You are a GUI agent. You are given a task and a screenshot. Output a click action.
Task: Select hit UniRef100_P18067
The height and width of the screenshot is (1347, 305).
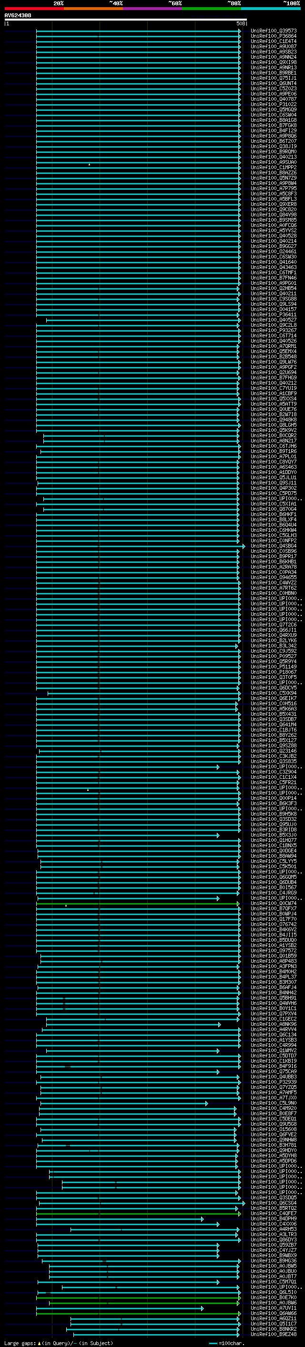click(x=274, y=672)
